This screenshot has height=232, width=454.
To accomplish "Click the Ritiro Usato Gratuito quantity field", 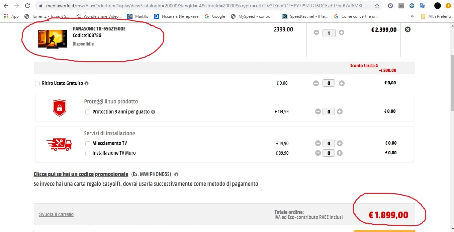I will coord(329,83).
